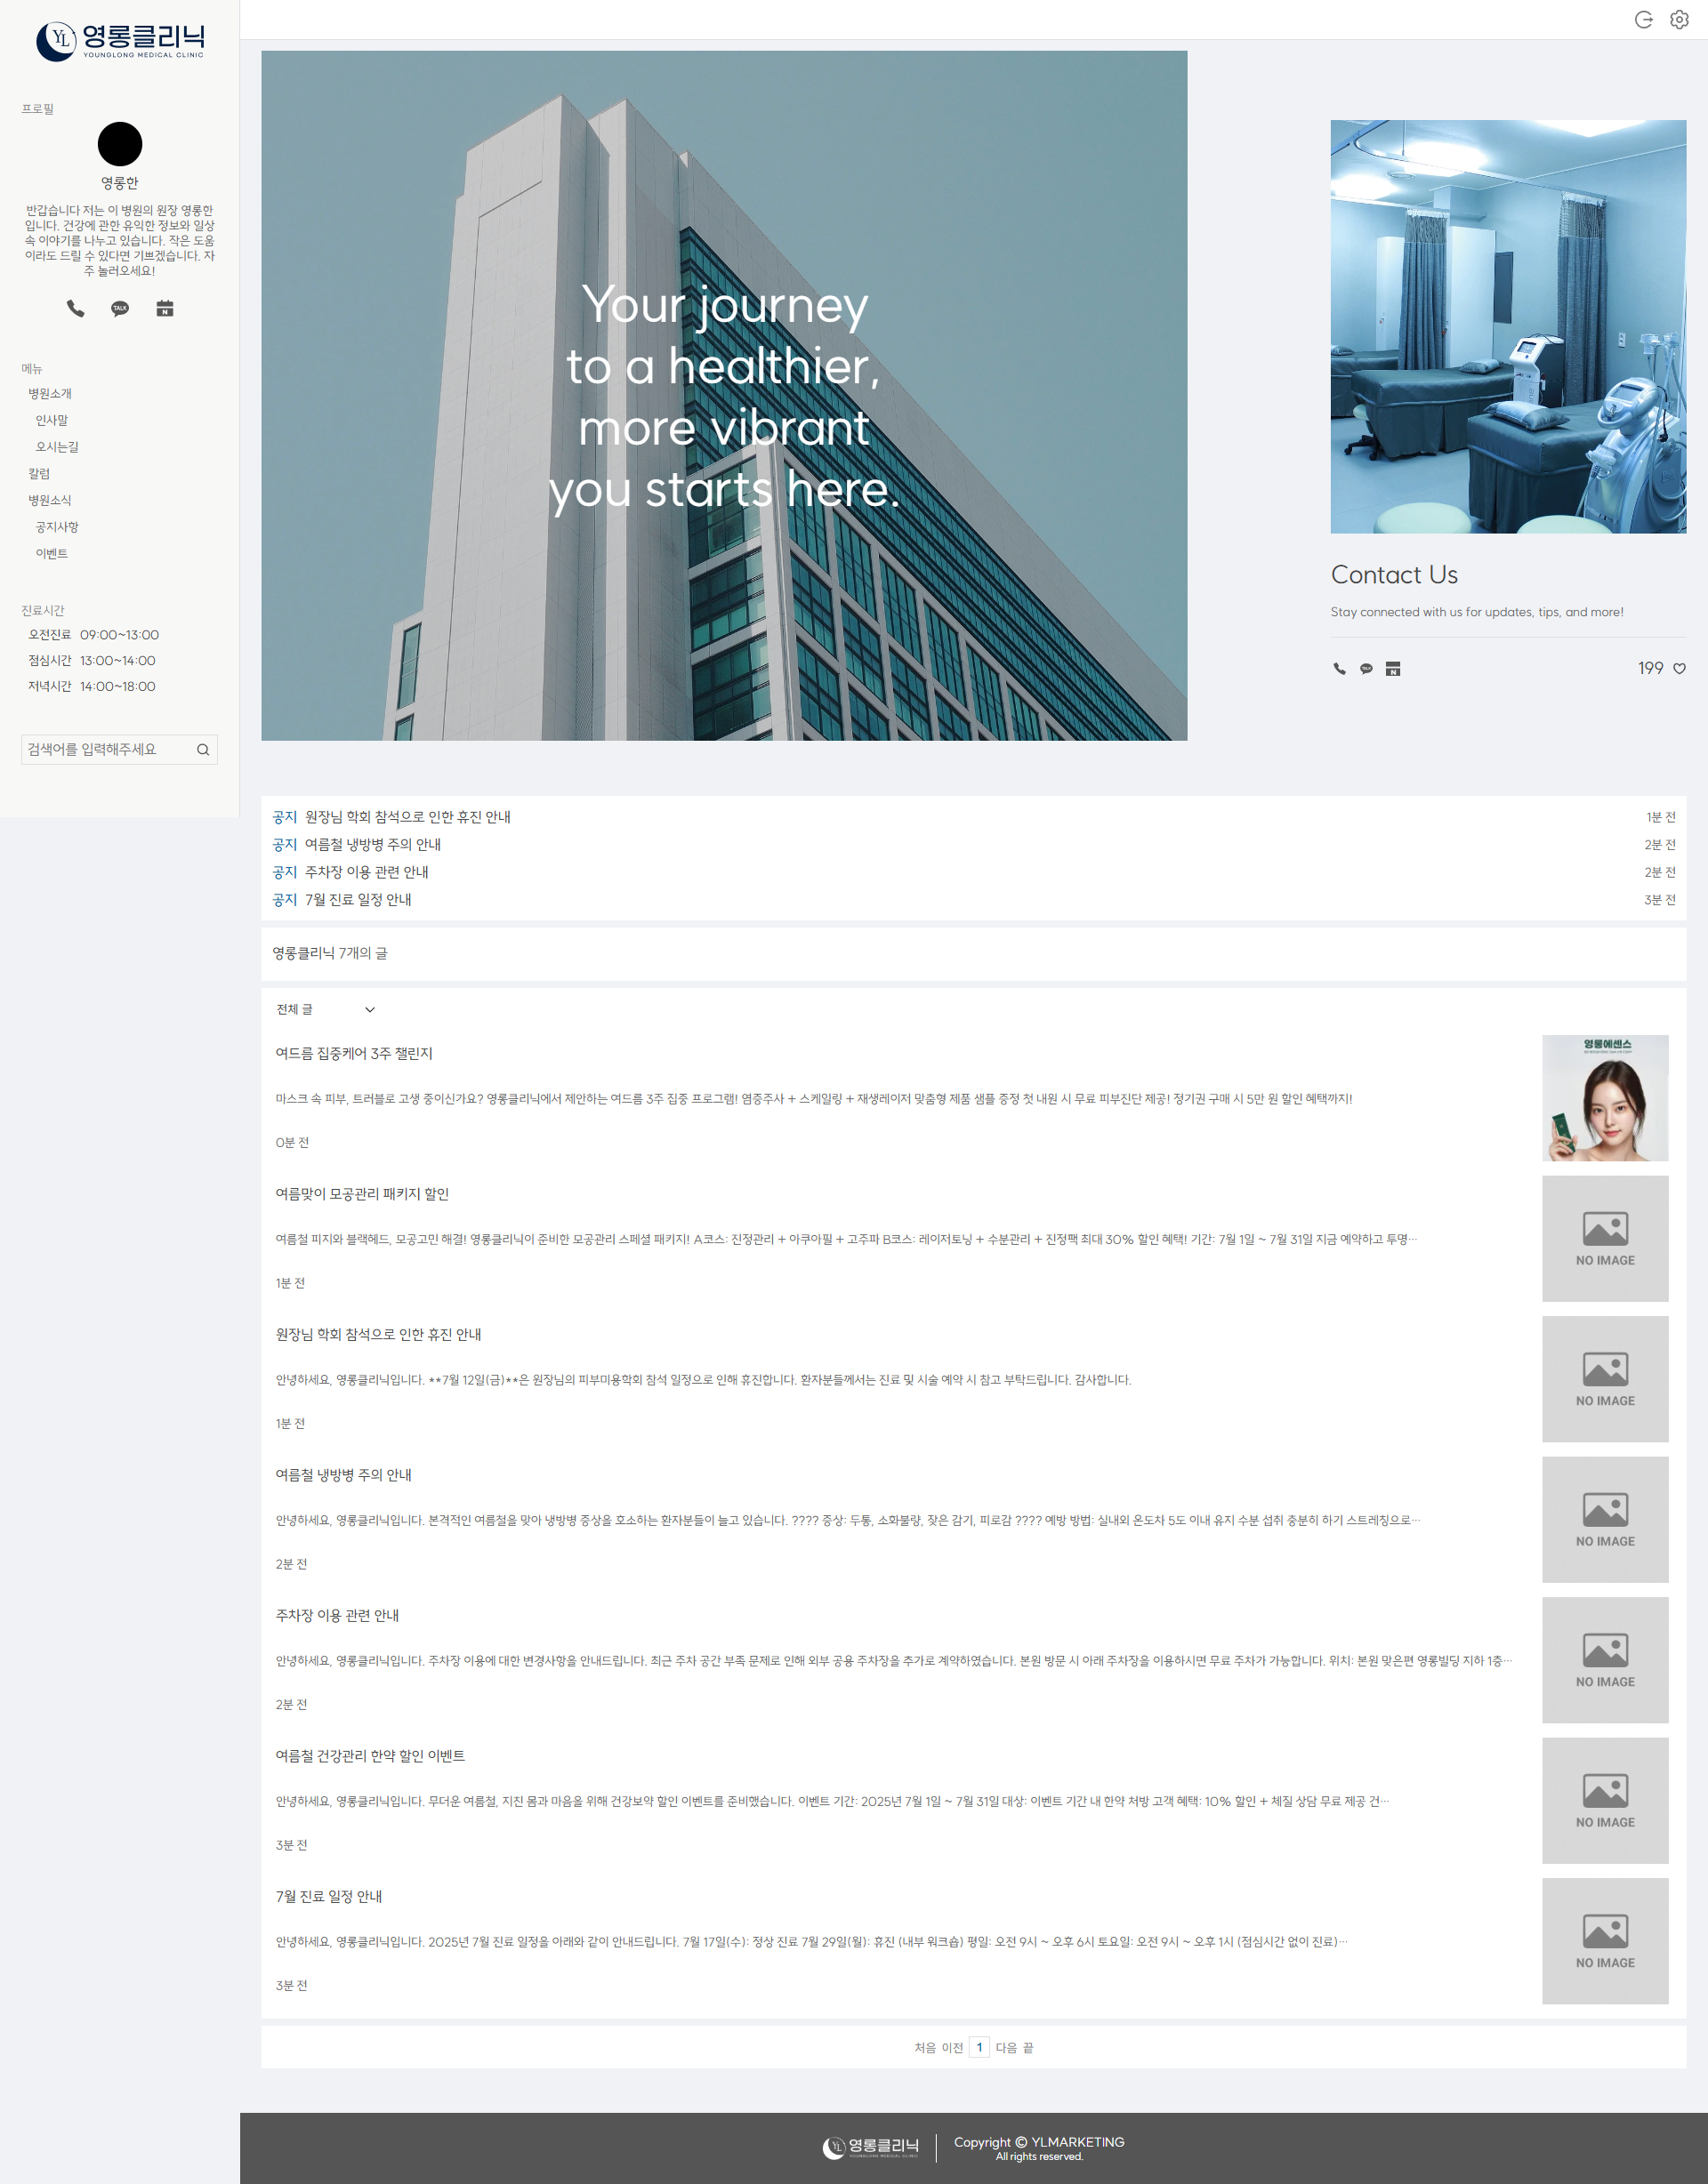This screenshot has width=1708, height=2184.
Task: Click the 영롱클리닉 logo in the sidebar
Action: [120, 41]
